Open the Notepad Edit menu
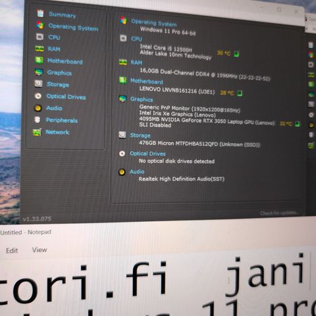The width and height of the screenshot is (316, 316). pos(12,251)
